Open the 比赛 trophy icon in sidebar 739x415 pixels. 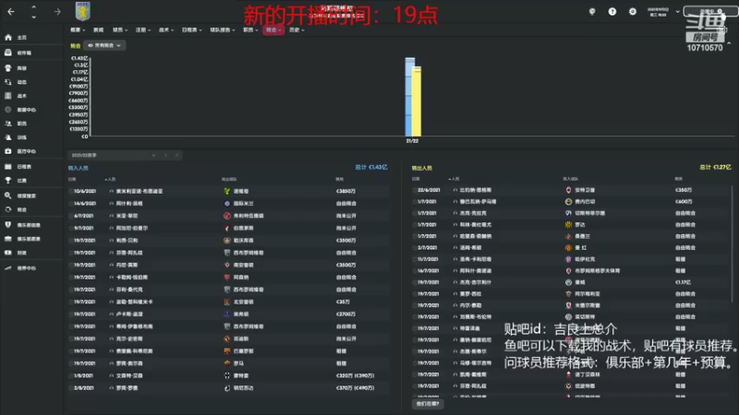tap(8, 180)
